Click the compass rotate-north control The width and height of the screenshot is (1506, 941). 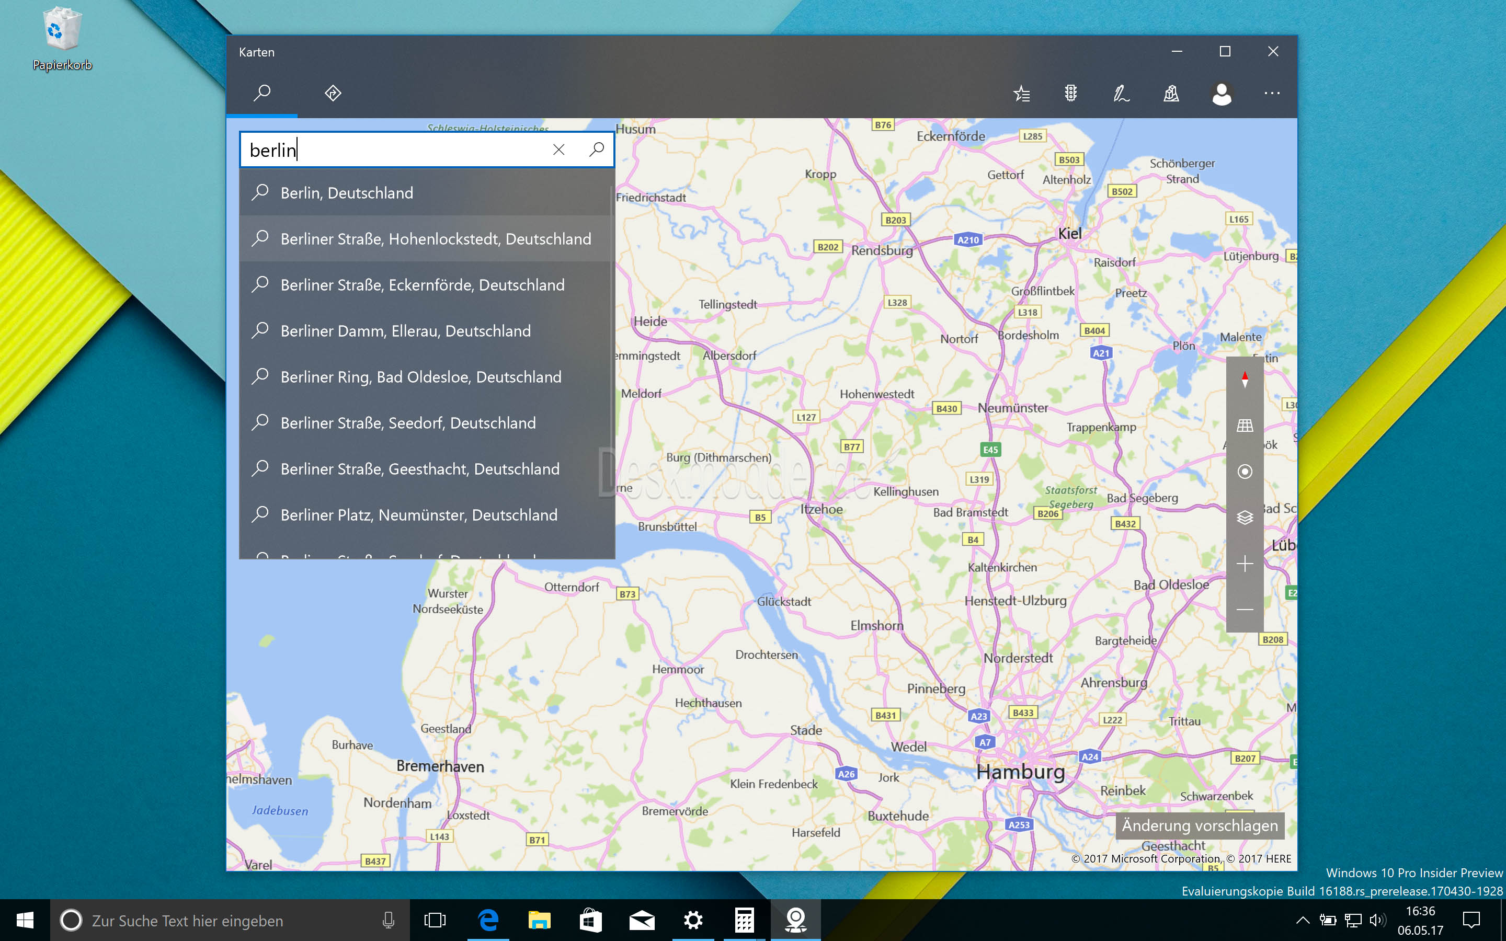point(1245,380)
